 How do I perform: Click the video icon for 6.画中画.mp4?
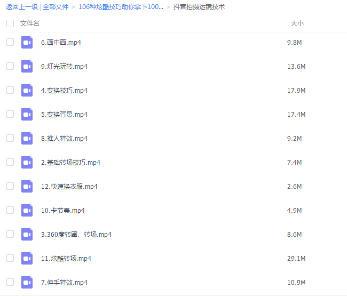tap(27, 42)
